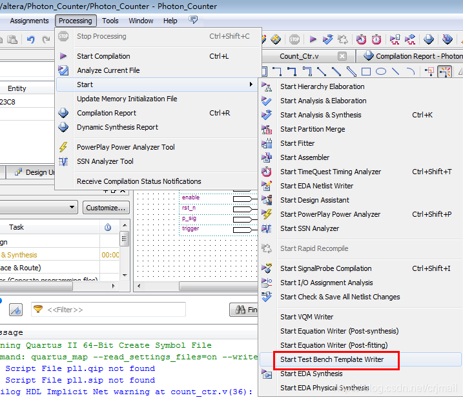Image resolution: width=463 pixels, height=400 pixels.
Task: Open Compilation Report from menu
Action: click(x=158, y=113)
